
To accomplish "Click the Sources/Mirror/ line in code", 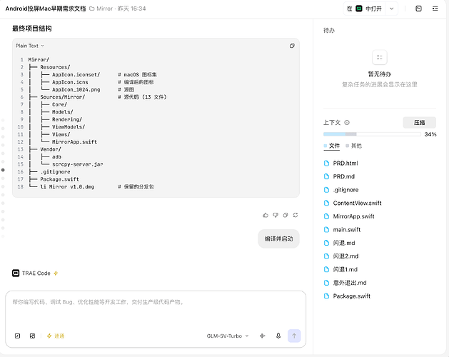I will point(63,97).
